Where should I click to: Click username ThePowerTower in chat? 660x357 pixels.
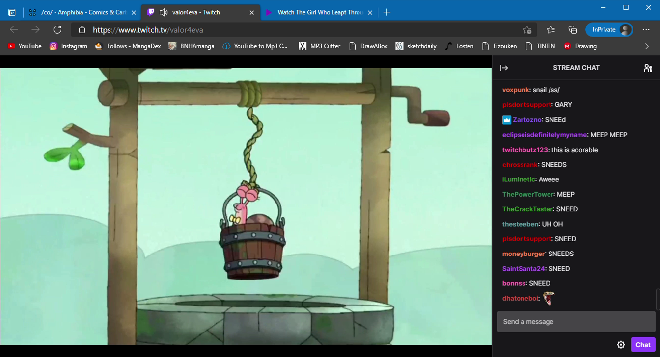point(528,194)
